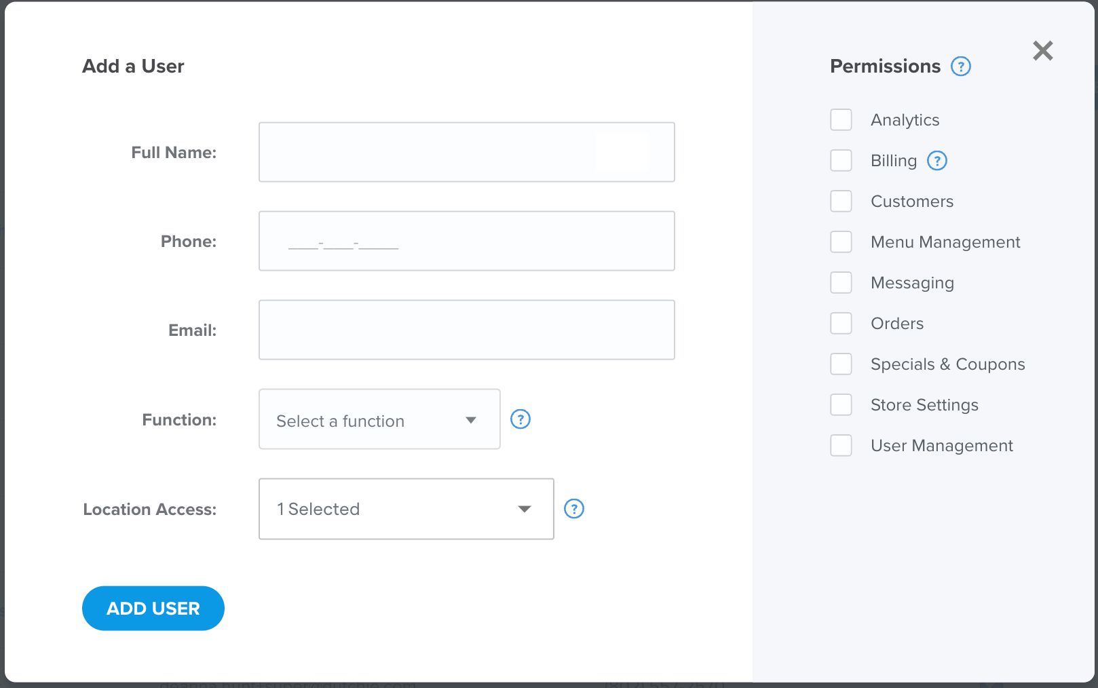This screenshot has width=1098, height=688.
Task: Check the Messaging permission
Action: pyautogui.click(x=841, y=282)
